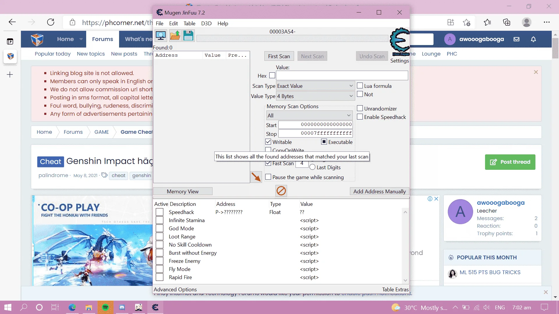
Task: Open Advanced Options panel
Action: pos(175,289)
